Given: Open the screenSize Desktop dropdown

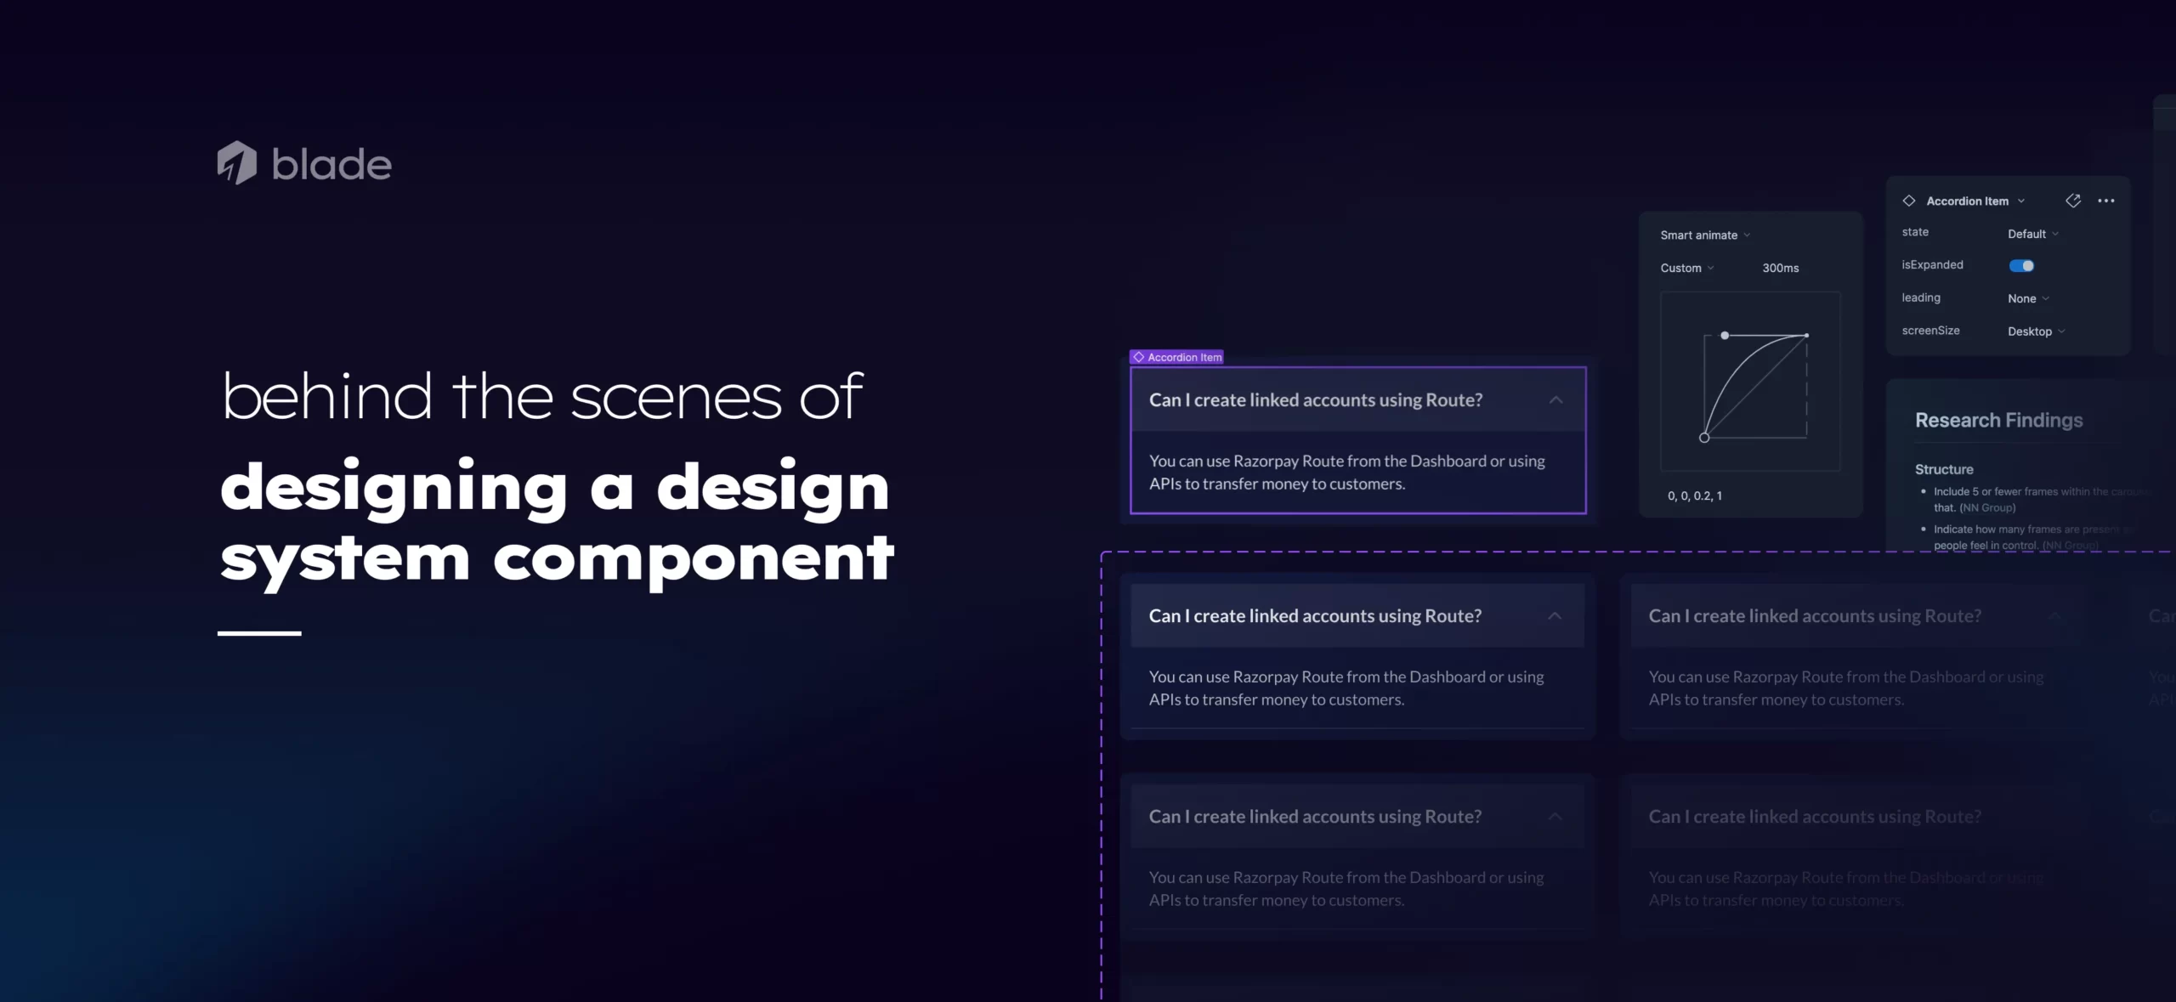Looking at the screenshot, I should [x=2036, y=331].
